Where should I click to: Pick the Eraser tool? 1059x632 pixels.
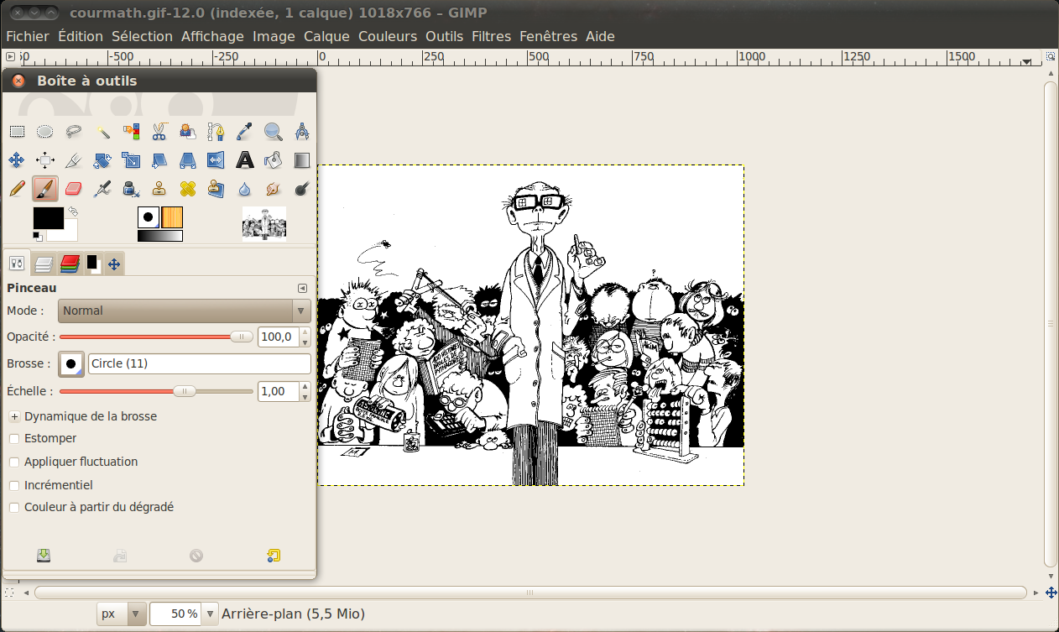click(74, 189)
